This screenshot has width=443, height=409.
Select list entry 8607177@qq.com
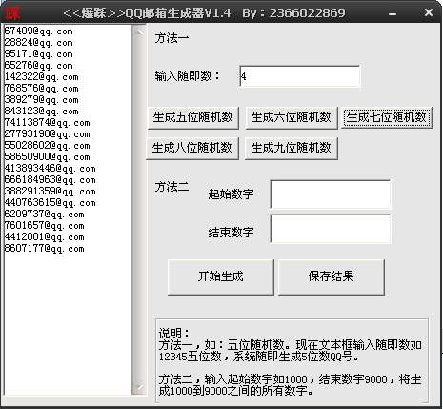point(44,249)
